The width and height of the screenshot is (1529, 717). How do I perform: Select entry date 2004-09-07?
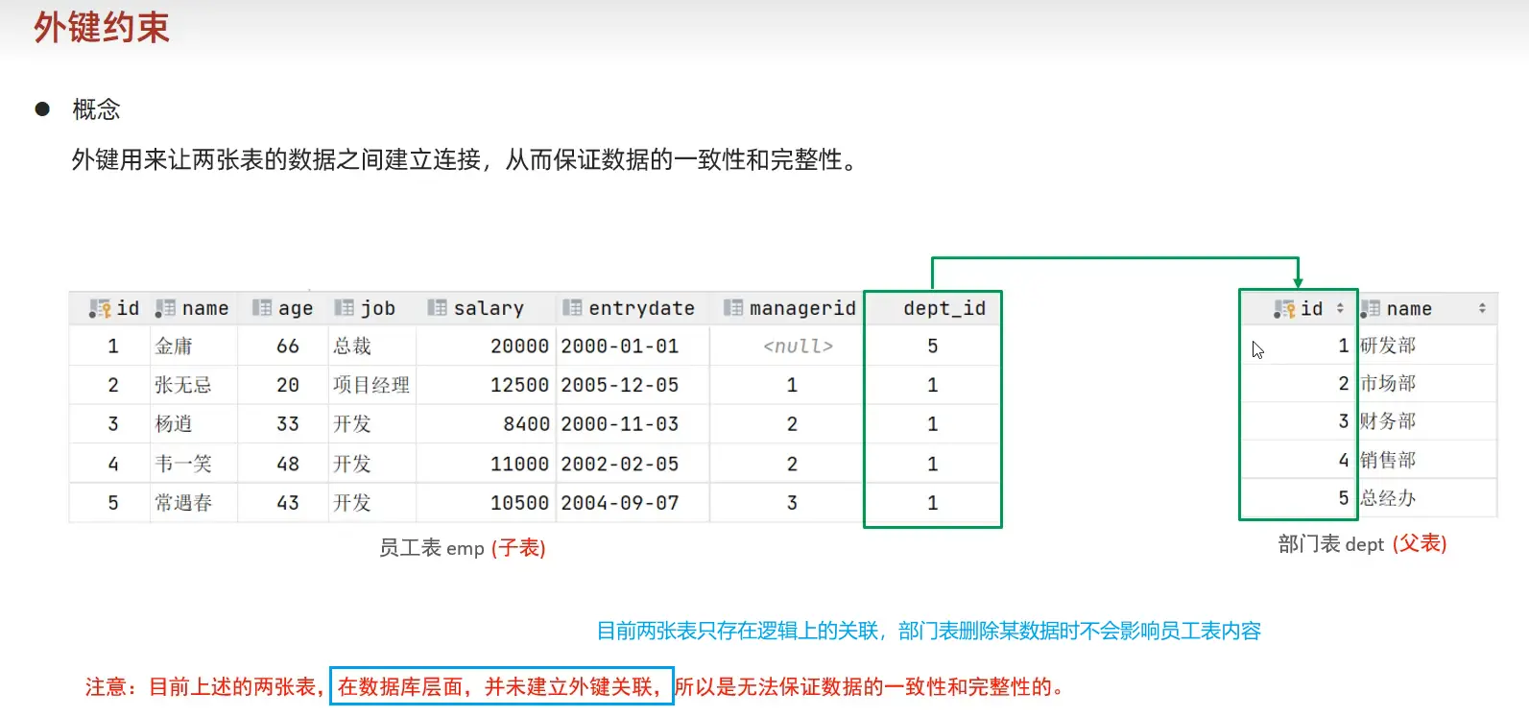click(x=620, y=502)
